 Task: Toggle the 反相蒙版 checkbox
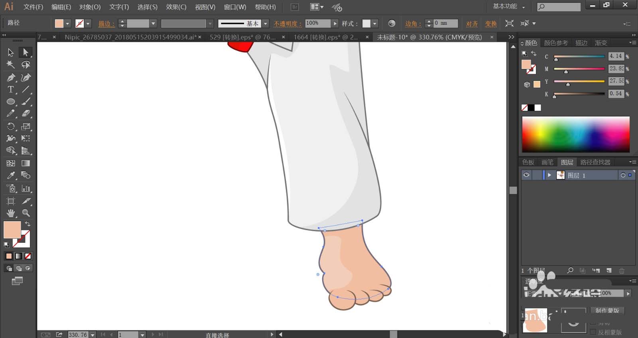[593, 332]
